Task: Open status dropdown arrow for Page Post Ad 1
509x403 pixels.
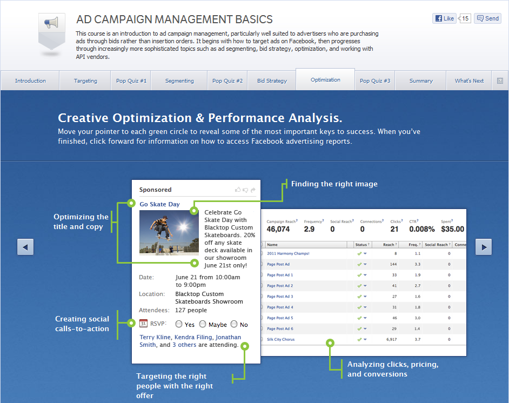Action: (x=365, y=275)
